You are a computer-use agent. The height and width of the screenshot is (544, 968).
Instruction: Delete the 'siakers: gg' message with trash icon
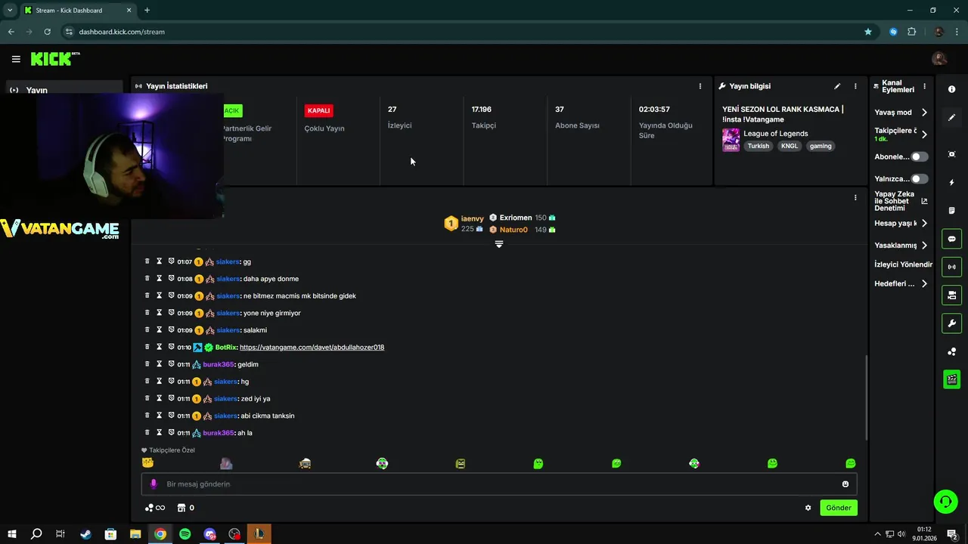(x=147, y=261)
